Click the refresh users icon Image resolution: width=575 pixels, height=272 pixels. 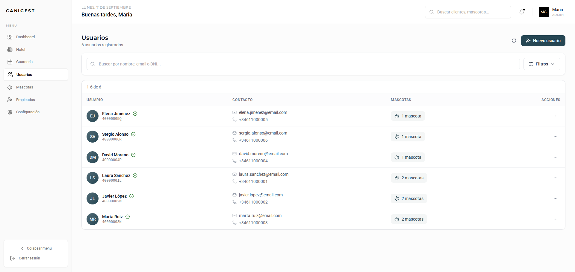[x=514, y=41]
